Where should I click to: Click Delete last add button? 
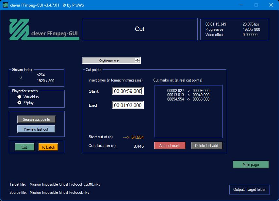pyautogui.click(x=206, y=146)
